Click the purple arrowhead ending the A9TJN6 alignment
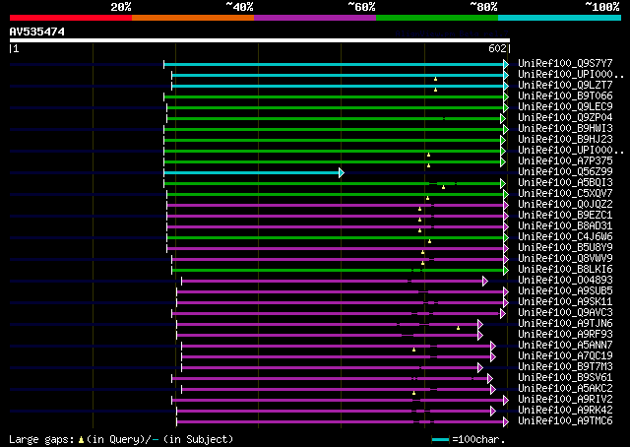The height and width of the screenshot is (447, 630). click(480, 324)
